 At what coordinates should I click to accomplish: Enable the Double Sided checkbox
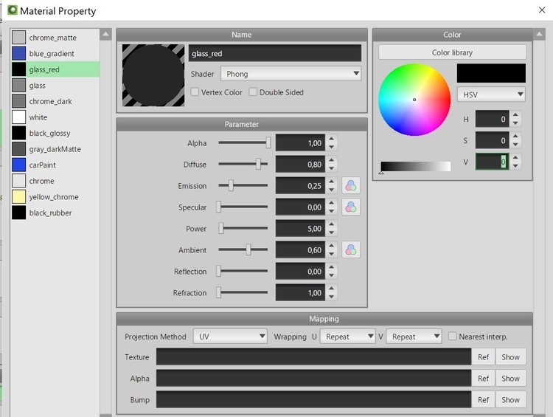pyautogui.click(x=253, y=92)
